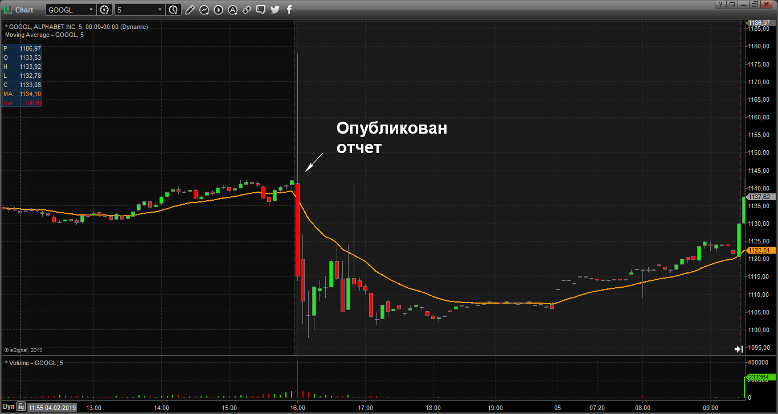Click the bar replay play icon

coord(218,10)
